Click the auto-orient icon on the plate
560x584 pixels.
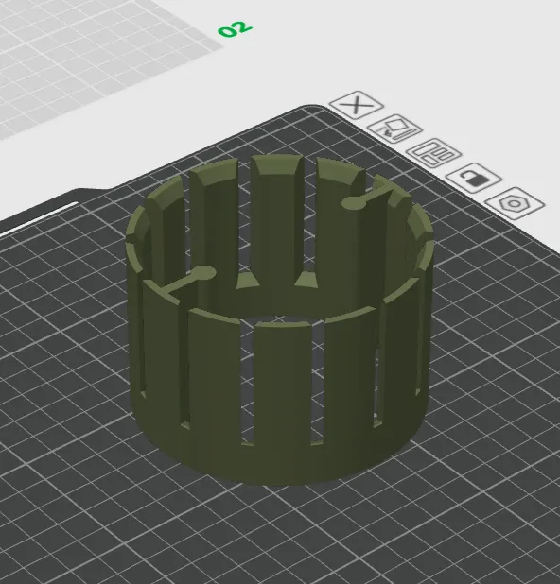(394, 129)
